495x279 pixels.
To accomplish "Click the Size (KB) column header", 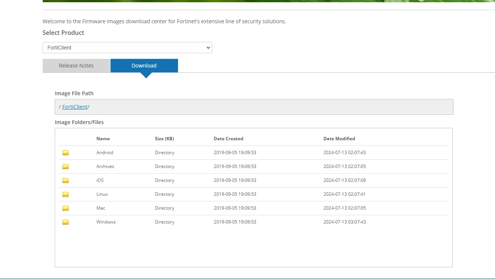I will click(x=165, y=139).
